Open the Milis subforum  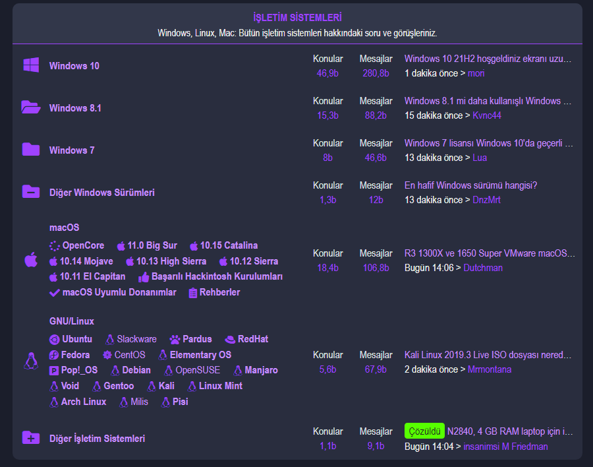coord(139,402)
